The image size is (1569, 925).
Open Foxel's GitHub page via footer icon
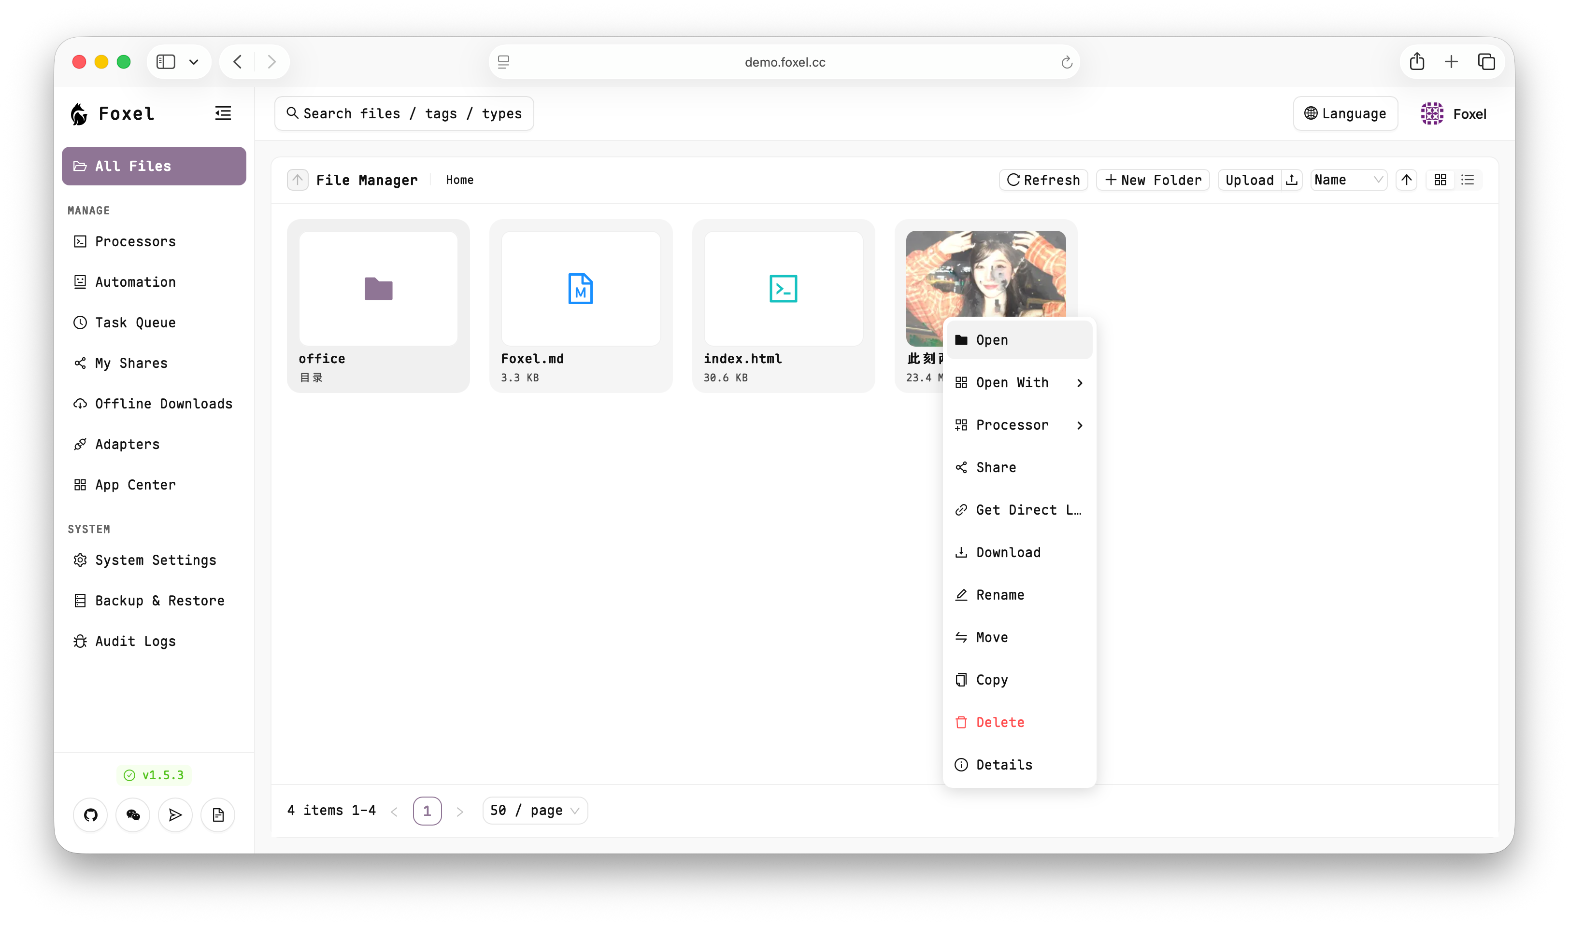(x=90, y=814)
